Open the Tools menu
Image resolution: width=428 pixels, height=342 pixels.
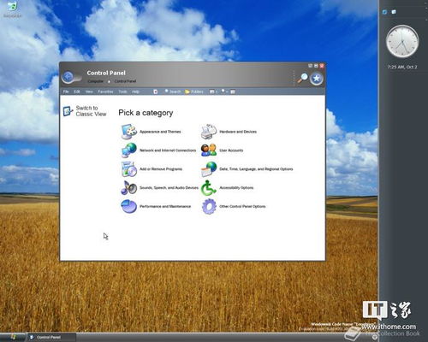tap(122, 91)
